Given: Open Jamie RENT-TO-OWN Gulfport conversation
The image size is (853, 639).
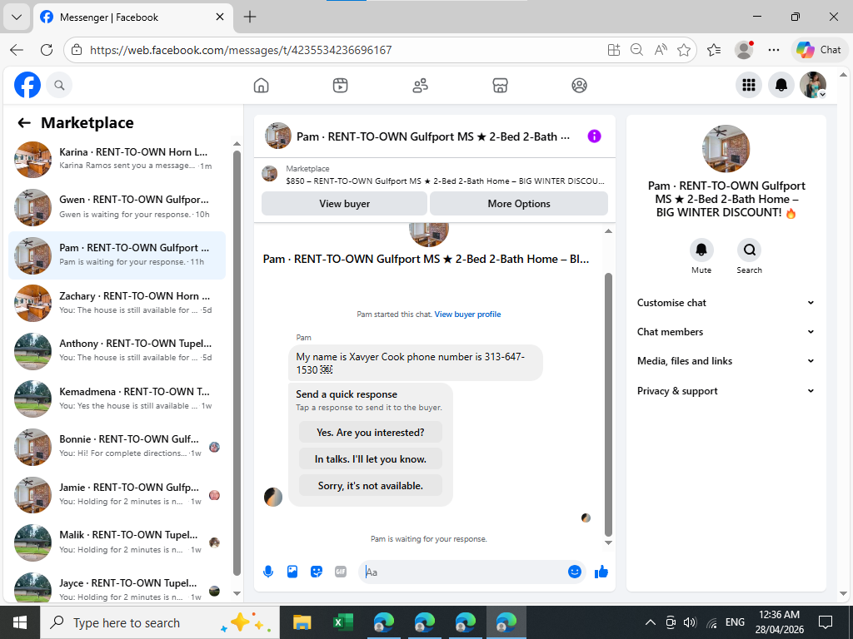Looking at the screenshot, I should [117, 494].
